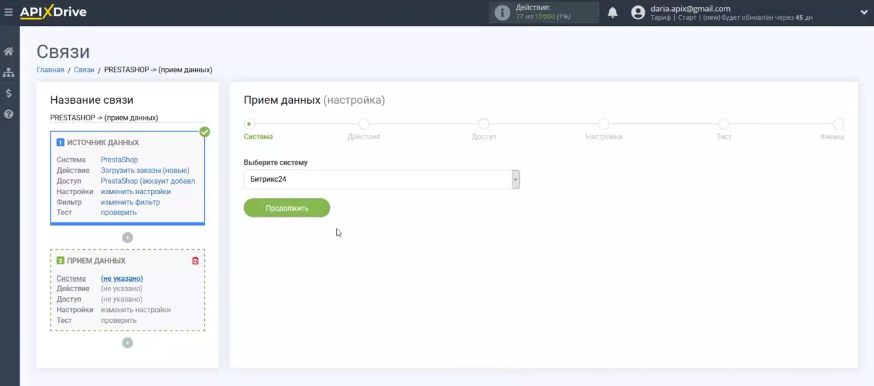Open the help question mark icon
Image resolution: width=874 pixels, height=386 pixels.
click(x=9, y=114)
